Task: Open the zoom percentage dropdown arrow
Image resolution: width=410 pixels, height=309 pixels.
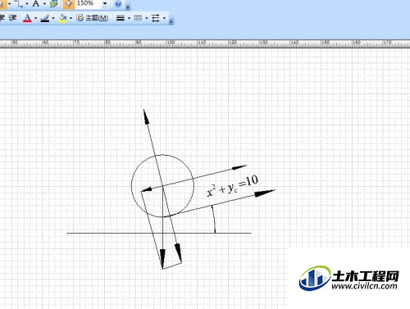Action: (x=105, y=4)
